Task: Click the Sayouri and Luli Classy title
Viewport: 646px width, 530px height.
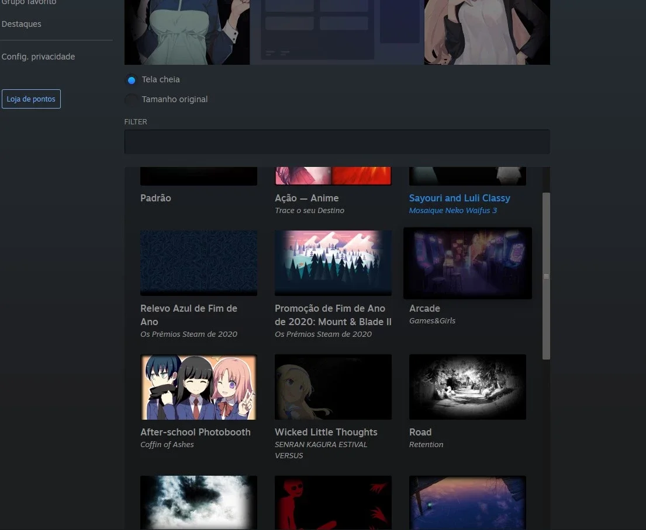Action: (460, 198)
